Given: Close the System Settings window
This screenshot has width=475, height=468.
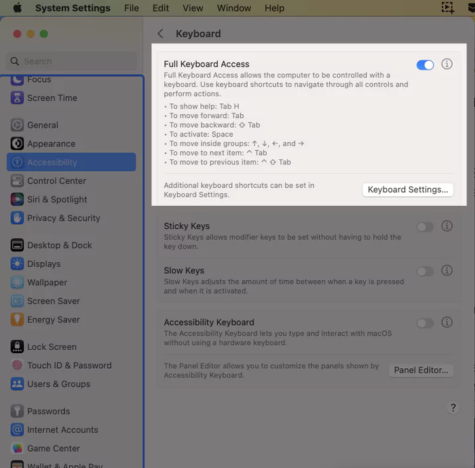Looking at the screenshot, I should (x=17, y=34).
